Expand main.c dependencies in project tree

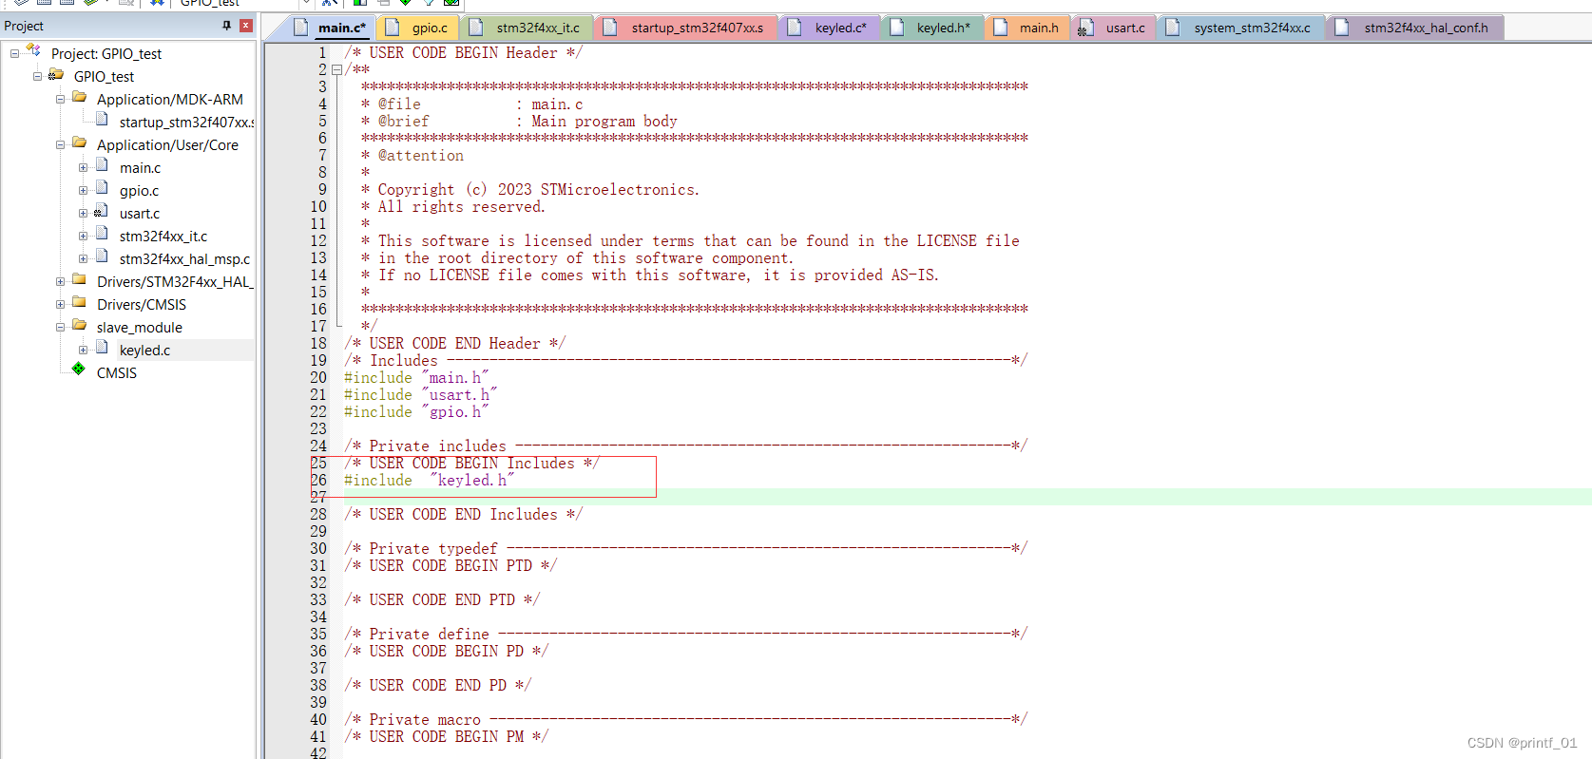(x=83, y=168)
